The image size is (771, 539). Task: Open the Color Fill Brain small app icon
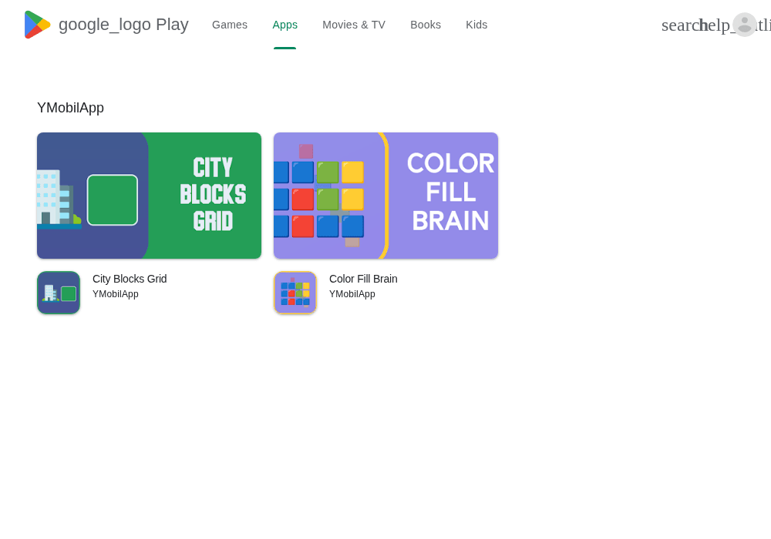[295, 293]
